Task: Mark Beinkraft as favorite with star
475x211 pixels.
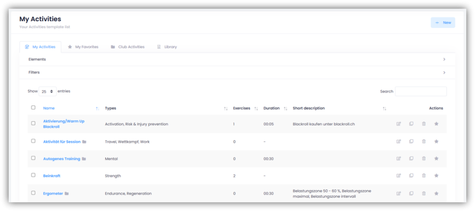Action: [x=436, y=175]
